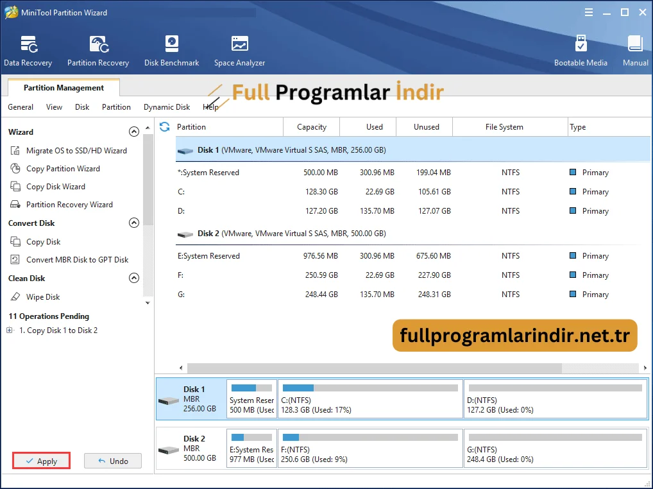The height and width of the screenshot is (489, 653).
Task: Click the partition list right scroll arrow
Action: tap(645, 368)
